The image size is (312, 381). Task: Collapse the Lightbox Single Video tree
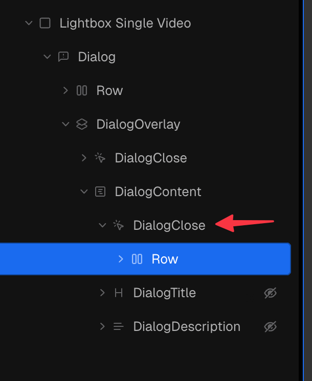[29, 23]
